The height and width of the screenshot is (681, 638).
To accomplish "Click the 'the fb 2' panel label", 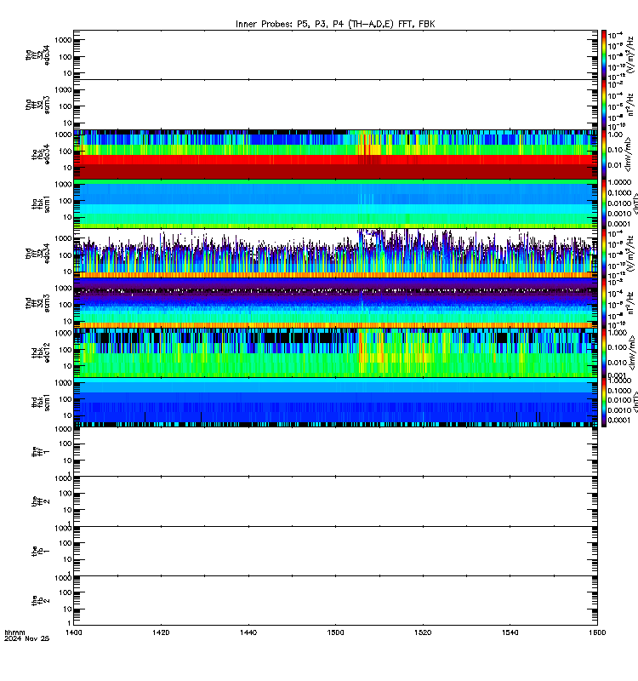I will click(40, 601).
